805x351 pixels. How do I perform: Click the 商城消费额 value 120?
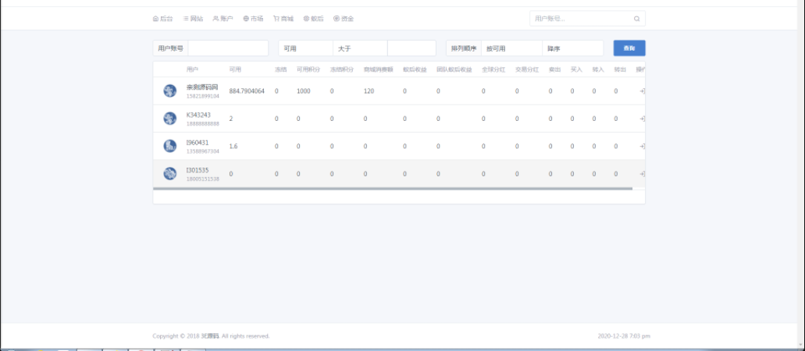pos(369,91)
